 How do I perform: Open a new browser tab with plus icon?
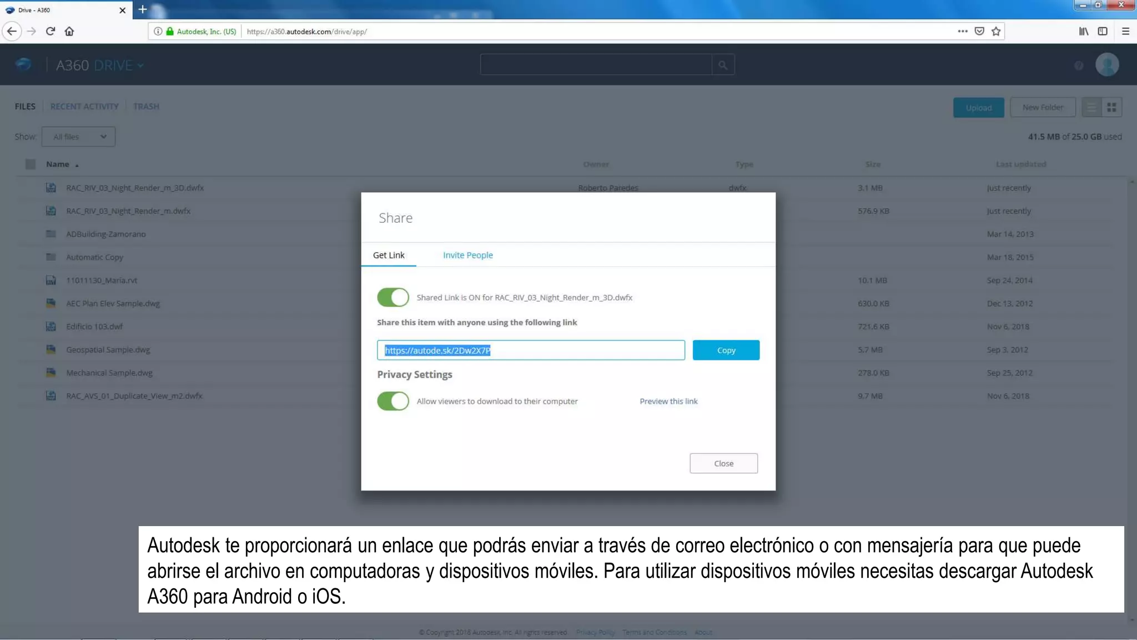(x=143, y=9)
